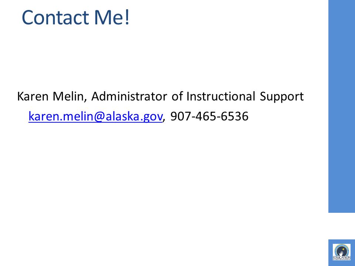Open the karen.melin@alaska.gov email link

click(x=95, y=116)
